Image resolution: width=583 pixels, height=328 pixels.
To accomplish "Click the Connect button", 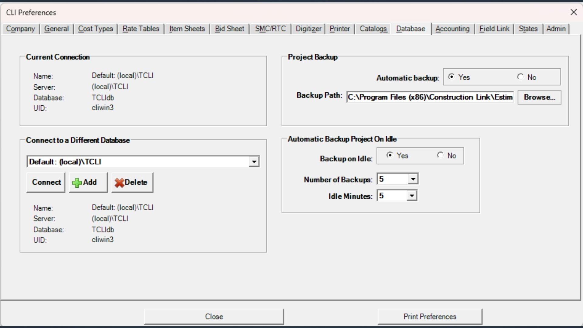I will [46, 182].
